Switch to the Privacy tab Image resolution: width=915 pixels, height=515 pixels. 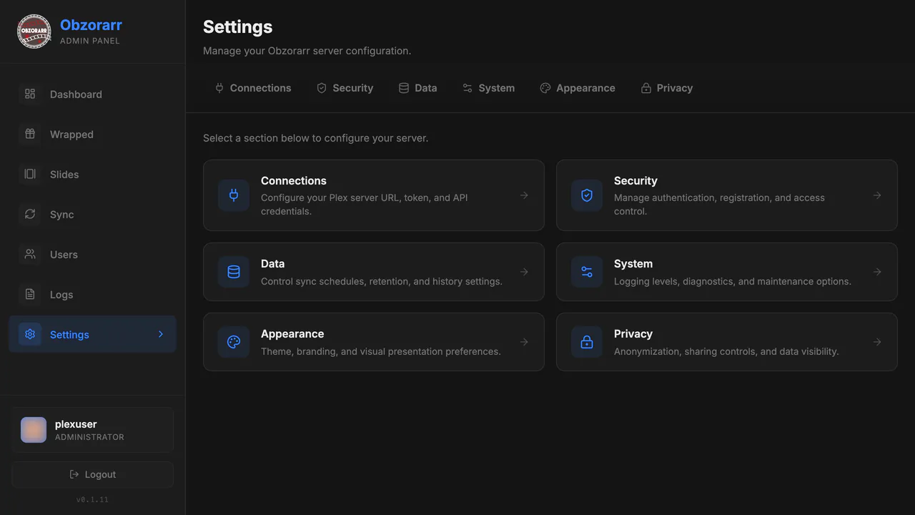point(668,88)
